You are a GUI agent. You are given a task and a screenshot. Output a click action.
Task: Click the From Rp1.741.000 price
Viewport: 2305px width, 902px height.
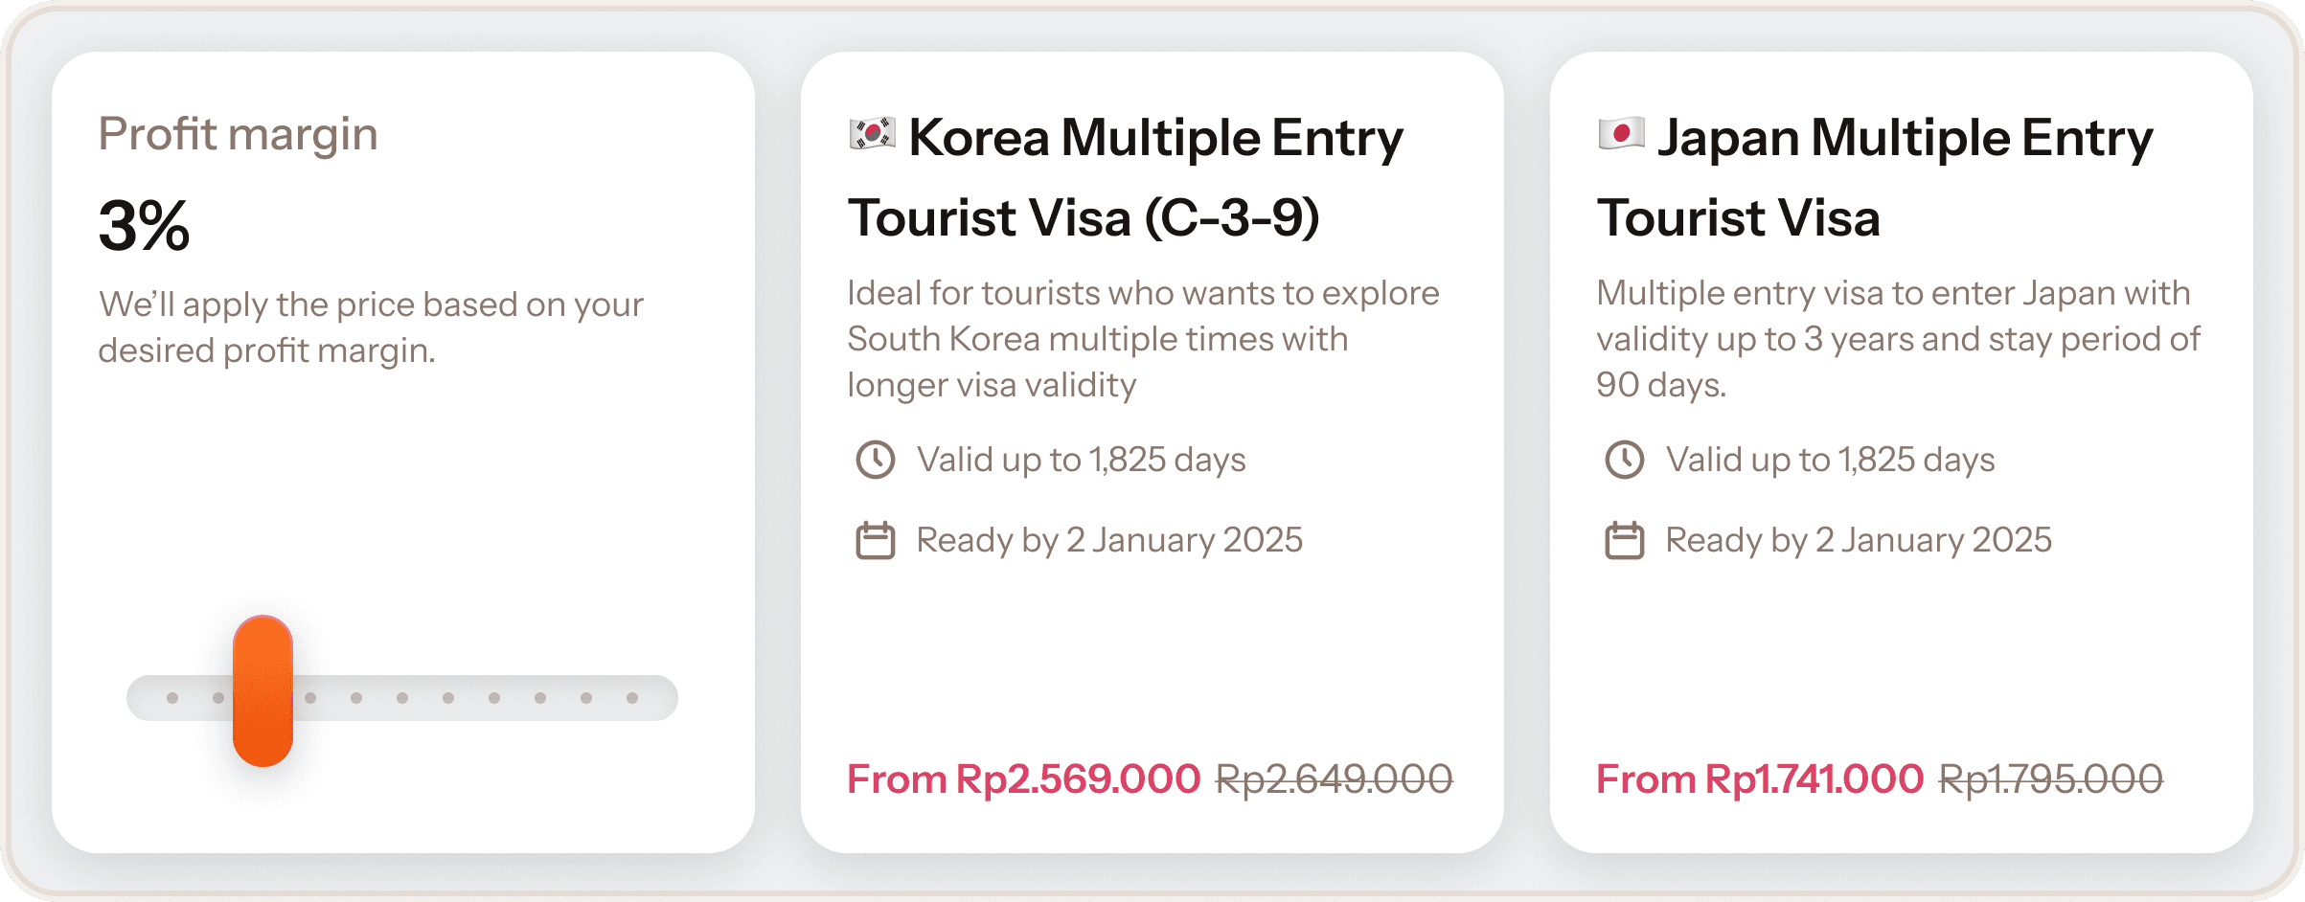(x=1759, y=779)
